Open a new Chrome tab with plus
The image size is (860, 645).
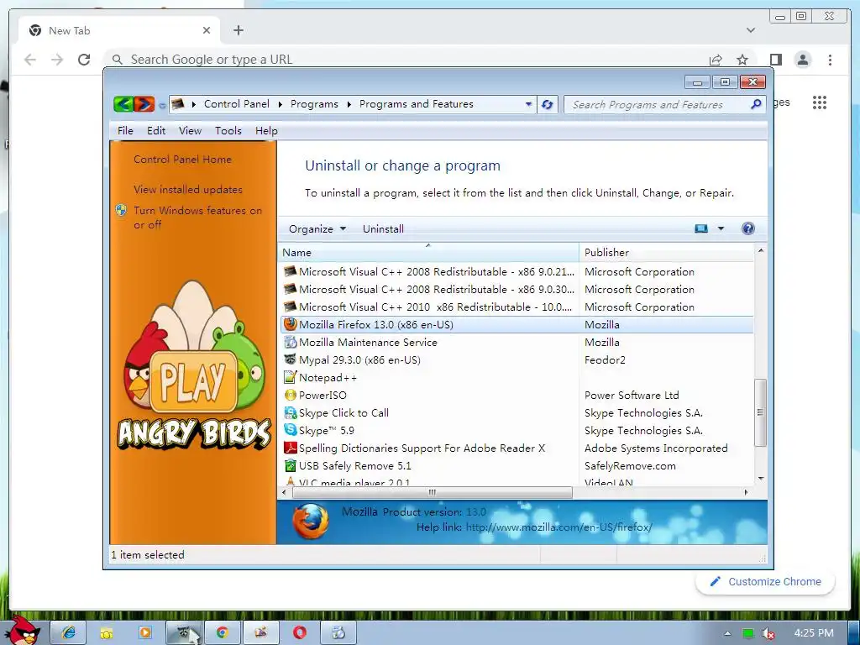(x=238, y=30)
